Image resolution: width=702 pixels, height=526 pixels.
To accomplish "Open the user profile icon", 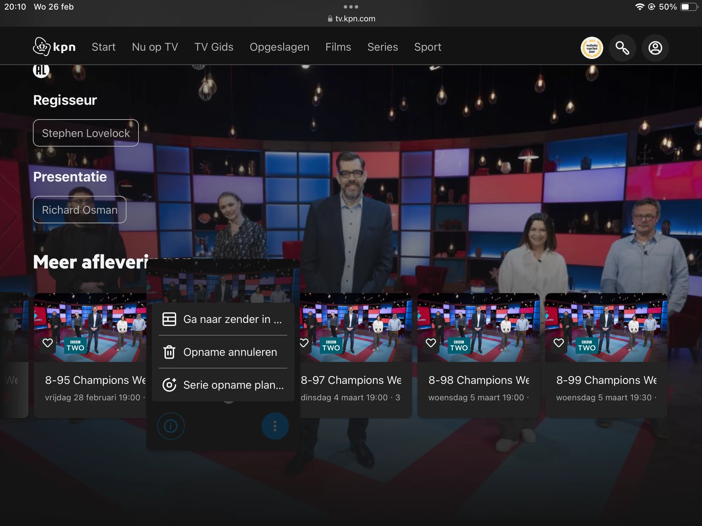I will tap(655, 48).
